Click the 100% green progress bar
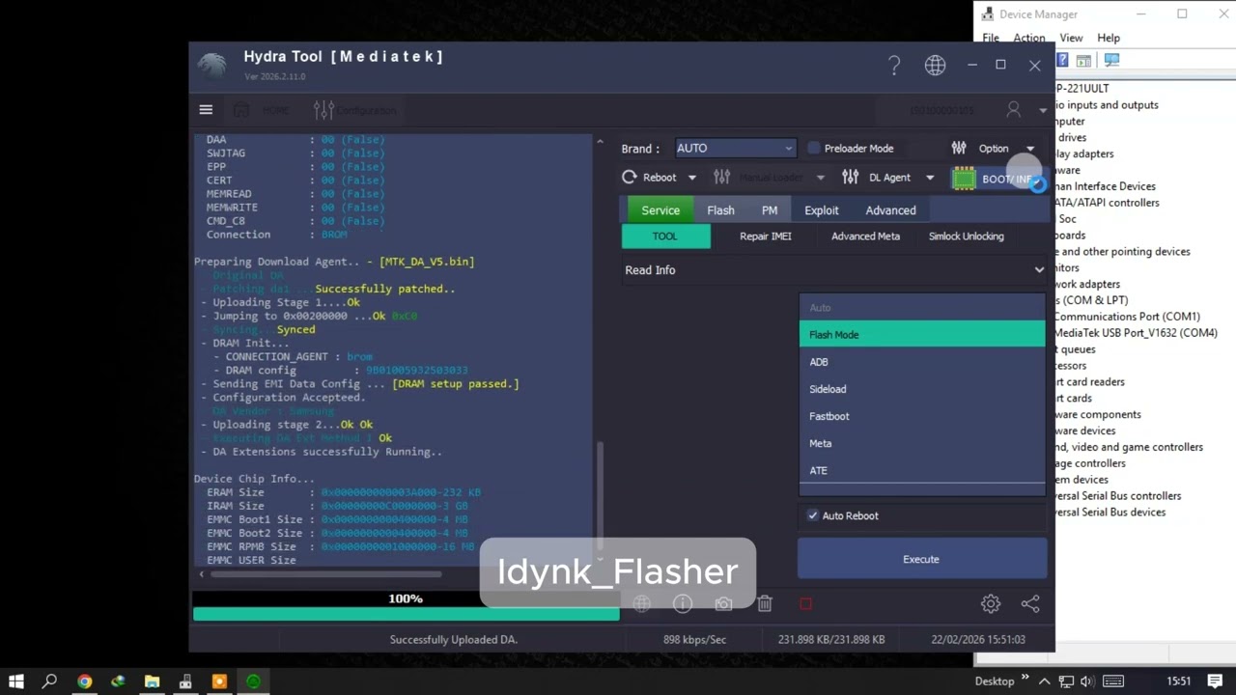The image size is (1236, 695). coord(406,613)
